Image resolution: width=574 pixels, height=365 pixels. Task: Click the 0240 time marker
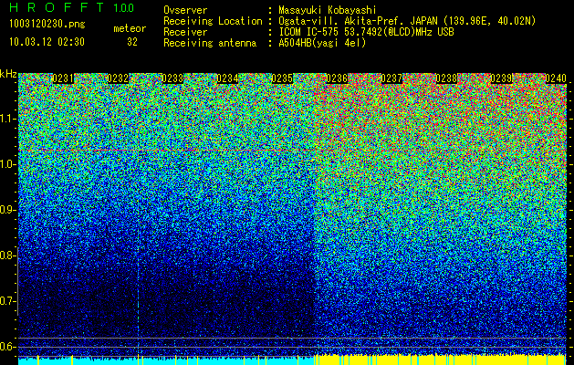tap(556, 78)
